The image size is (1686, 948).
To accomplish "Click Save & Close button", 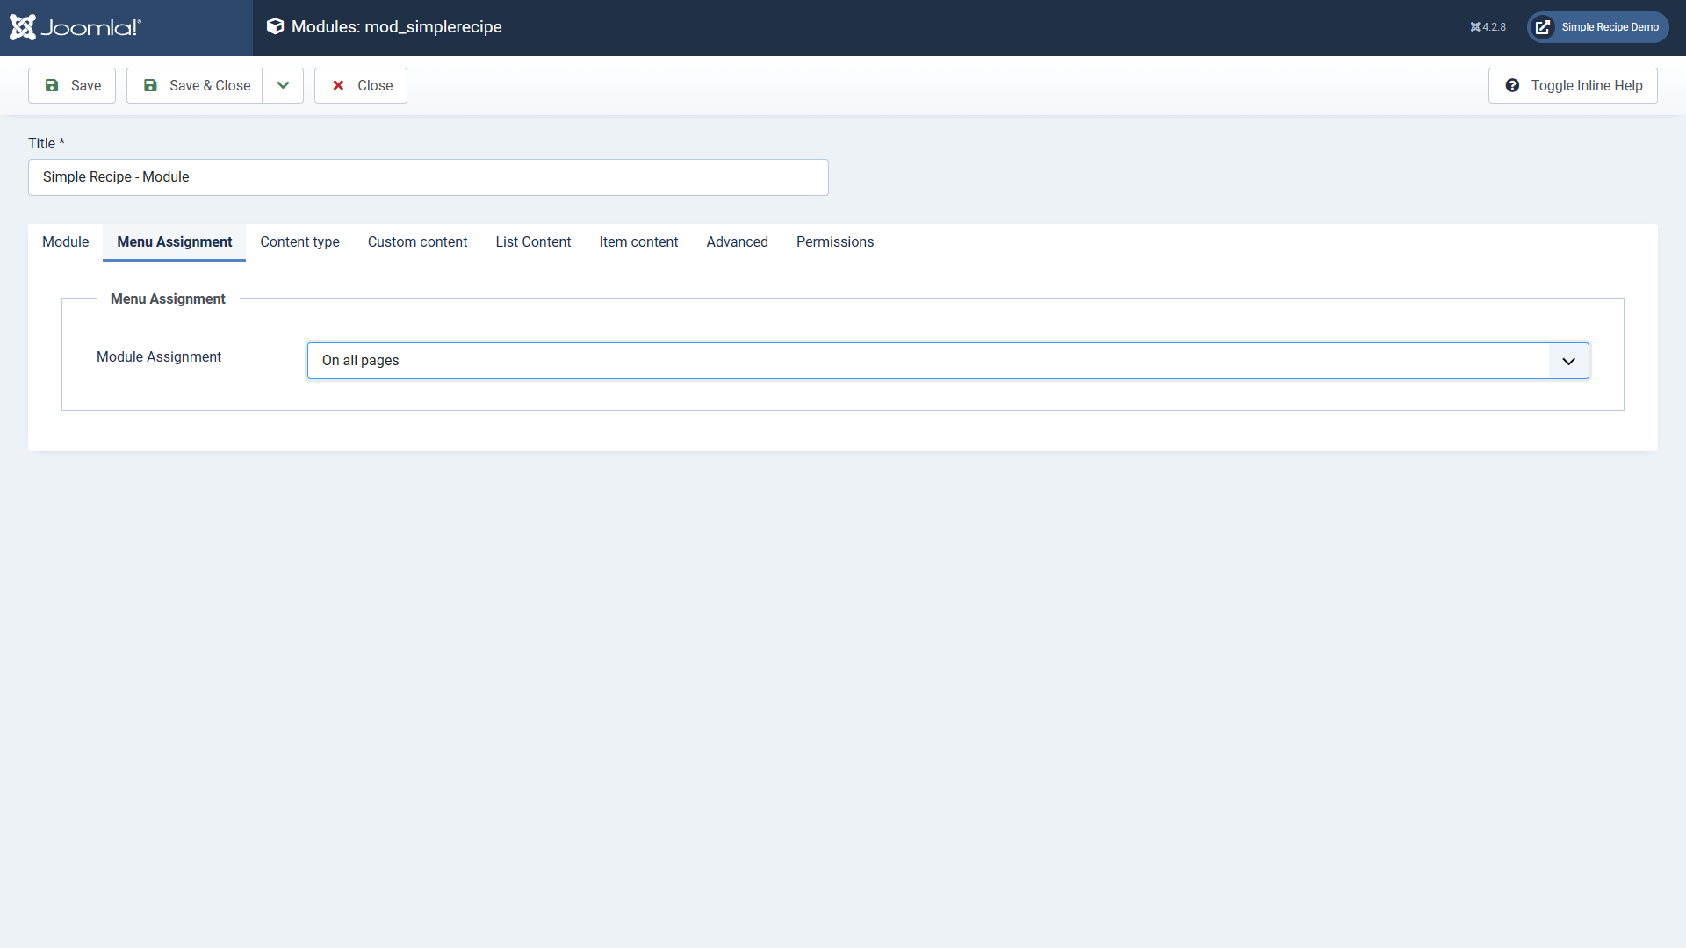I will click(195, 85).
